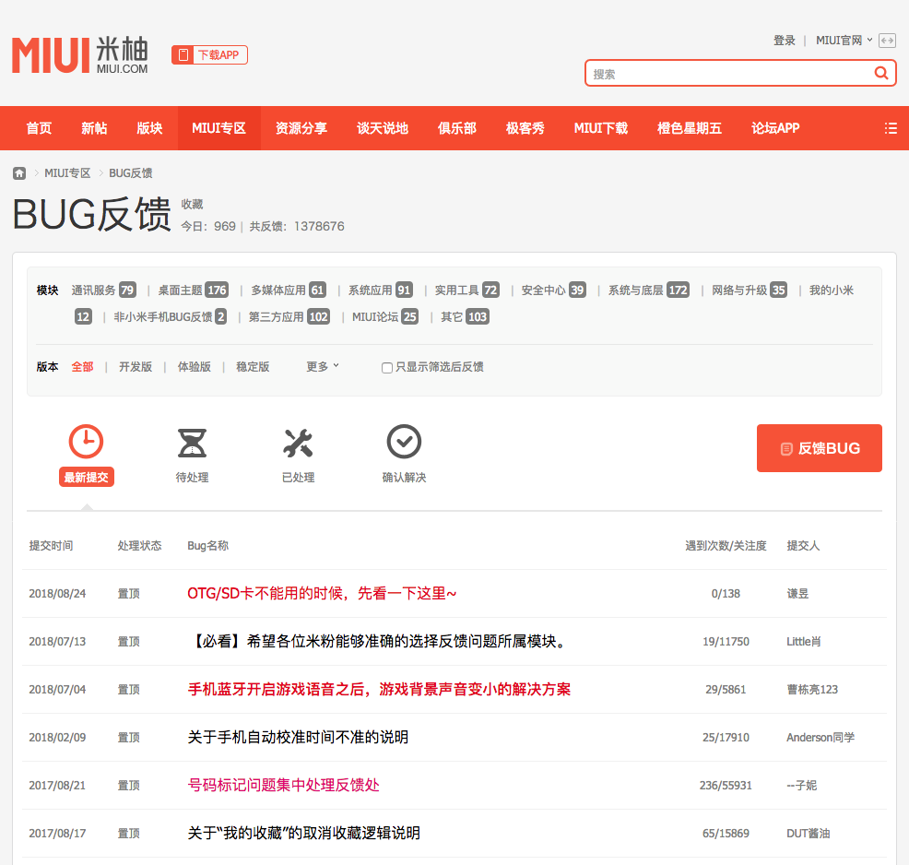Open the 论坛APP nav item

coord(775,128)
